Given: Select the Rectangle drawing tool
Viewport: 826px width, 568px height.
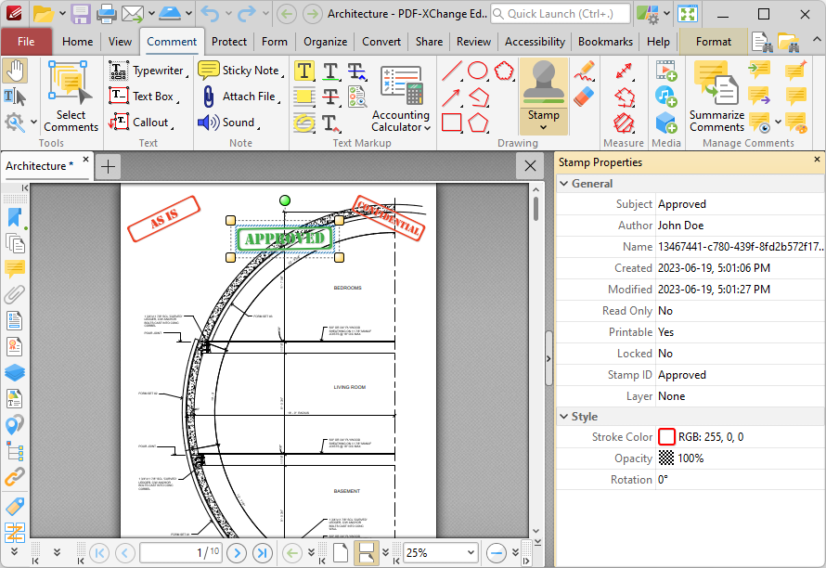Looking at the screenshot, I should pyautogui.click(x=452, y=123).
